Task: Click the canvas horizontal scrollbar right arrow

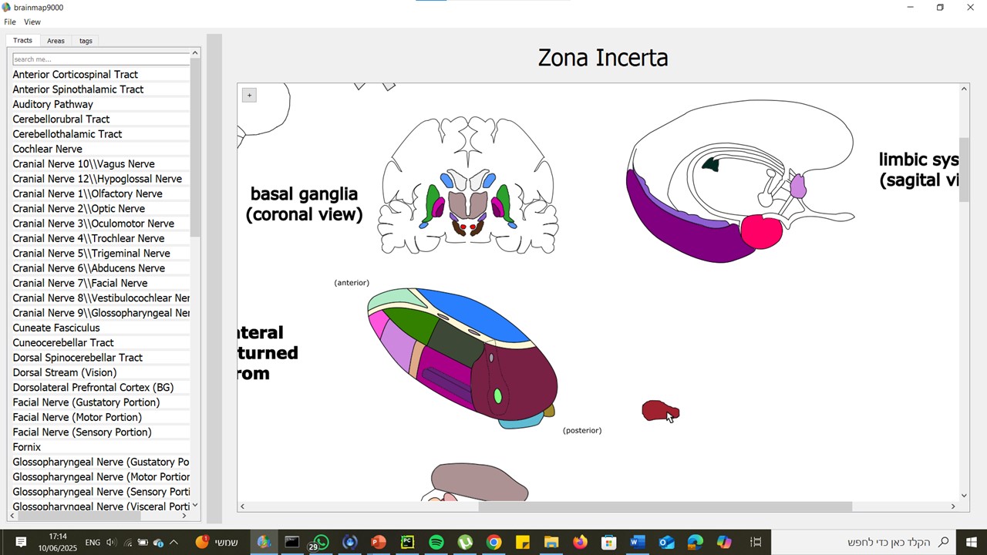Action: pos(953,506)
